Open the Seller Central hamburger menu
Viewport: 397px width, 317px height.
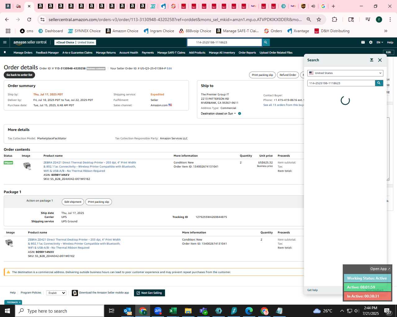pos(5,42)
